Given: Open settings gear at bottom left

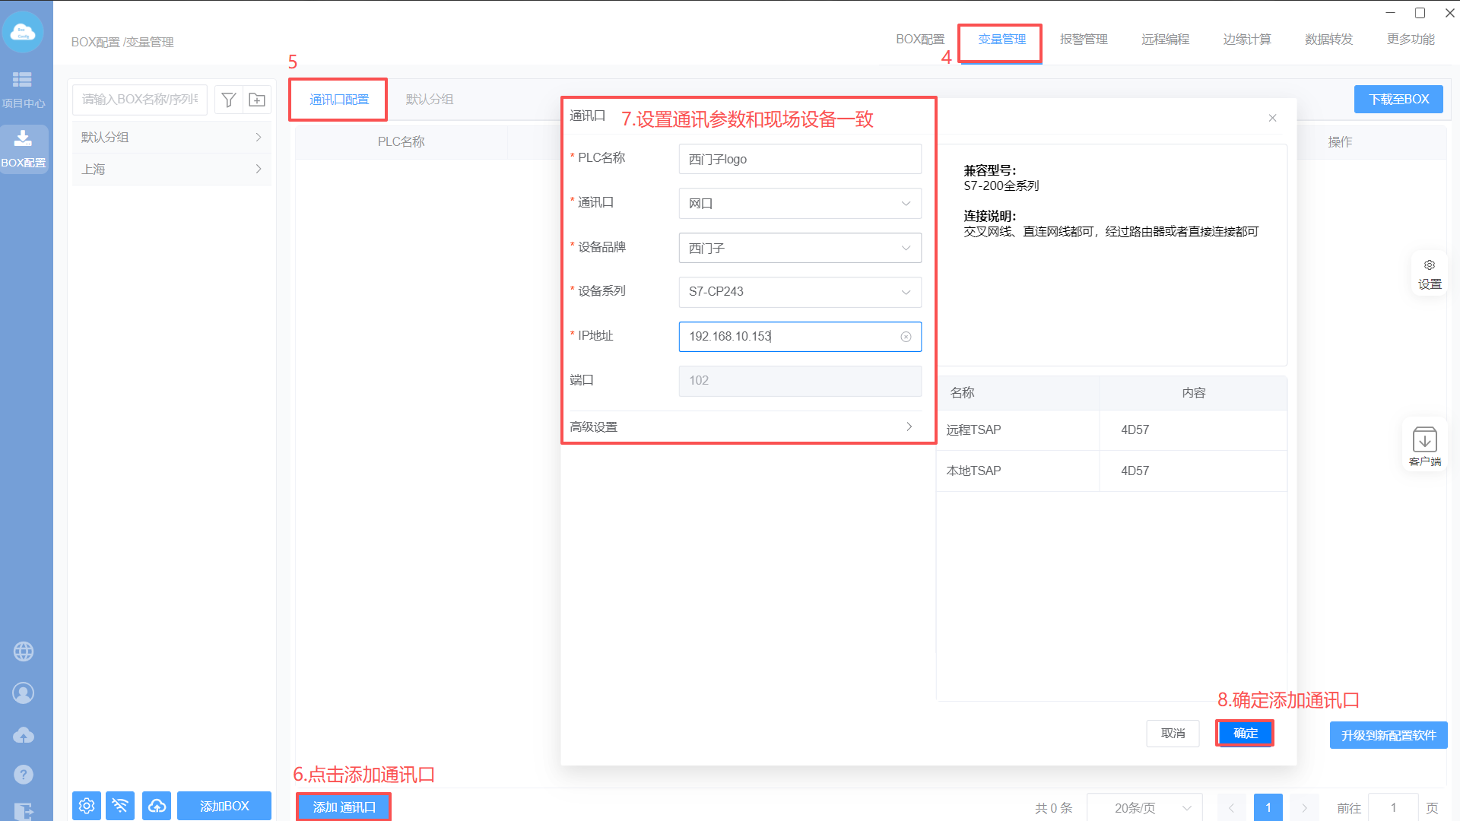Looking at the screenshot, I should click(x=87, y=806).
